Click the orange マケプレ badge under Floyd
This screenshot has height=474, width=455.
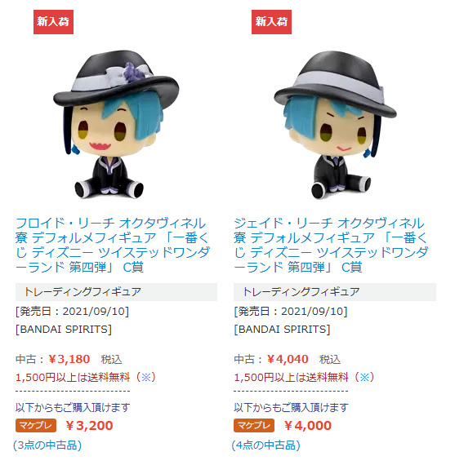pyautogui.click(x=36, y=426)
